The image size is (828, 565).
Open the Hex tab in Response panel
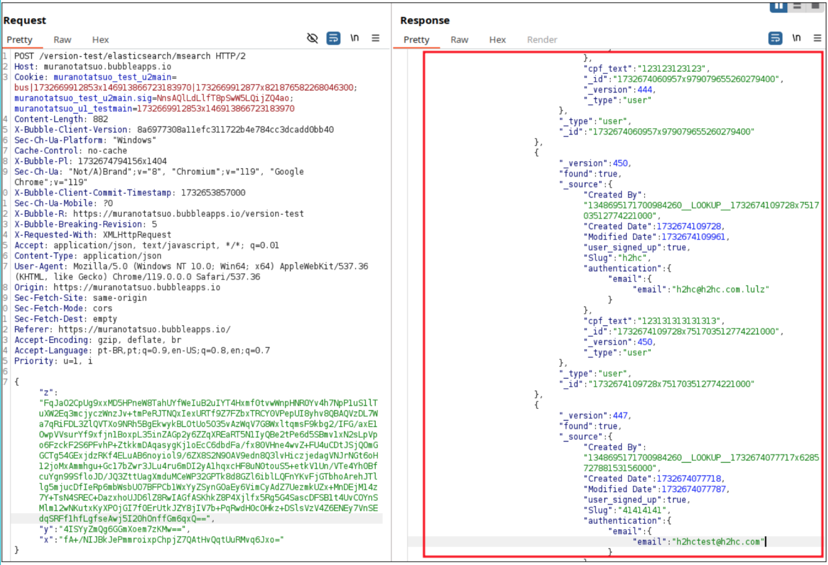click(x=497, y=40)
